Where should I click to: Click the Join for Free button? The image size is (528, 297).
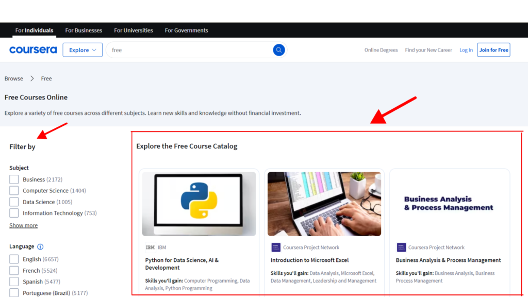pyautogui.click(x=493, y=50)
